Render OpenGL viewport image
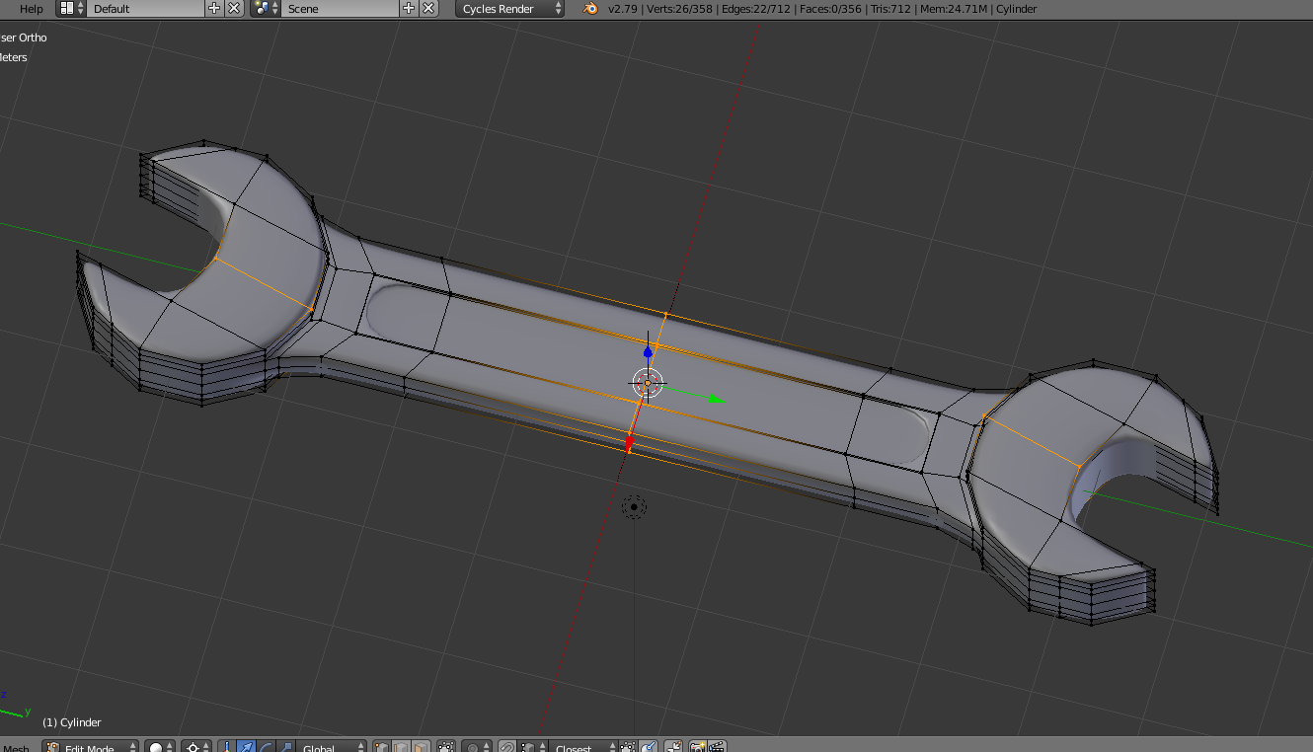Image resolution: width=1313 pixels, height=752 pixels. 698,747
